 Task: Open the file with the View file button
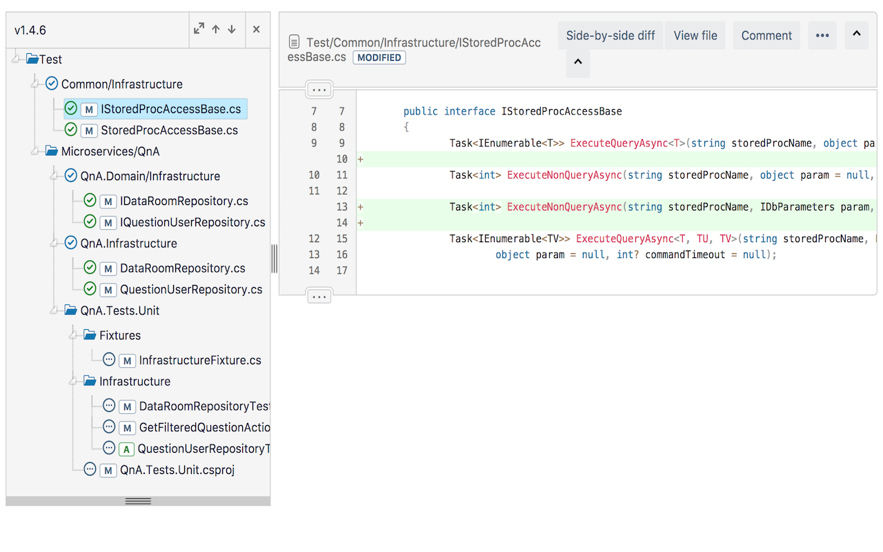(x=695, y=35)
